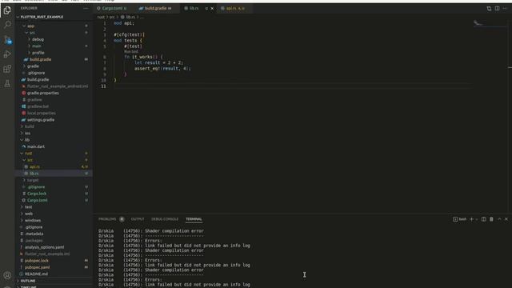Switch to the Problems panel tab
Image resolution: width=512 pixels, height=288 pixels.
click(x=107, y=219)
